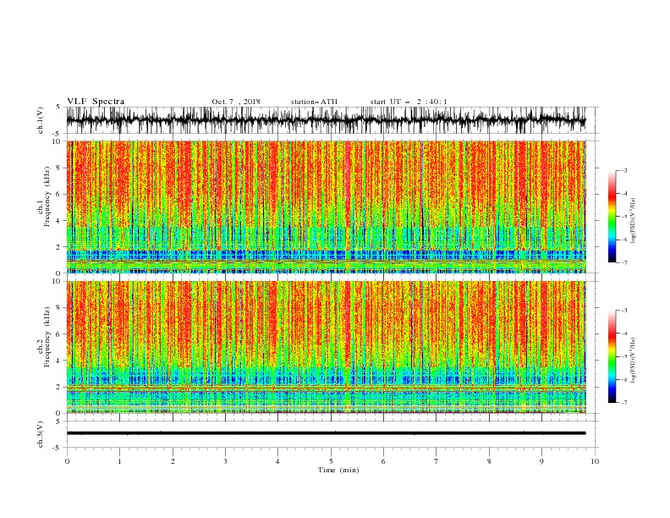This screenshot has width=670, height=518.
Task: Click the "-3" label on ch.2 color bar
Action: click(x=624, y=311)
